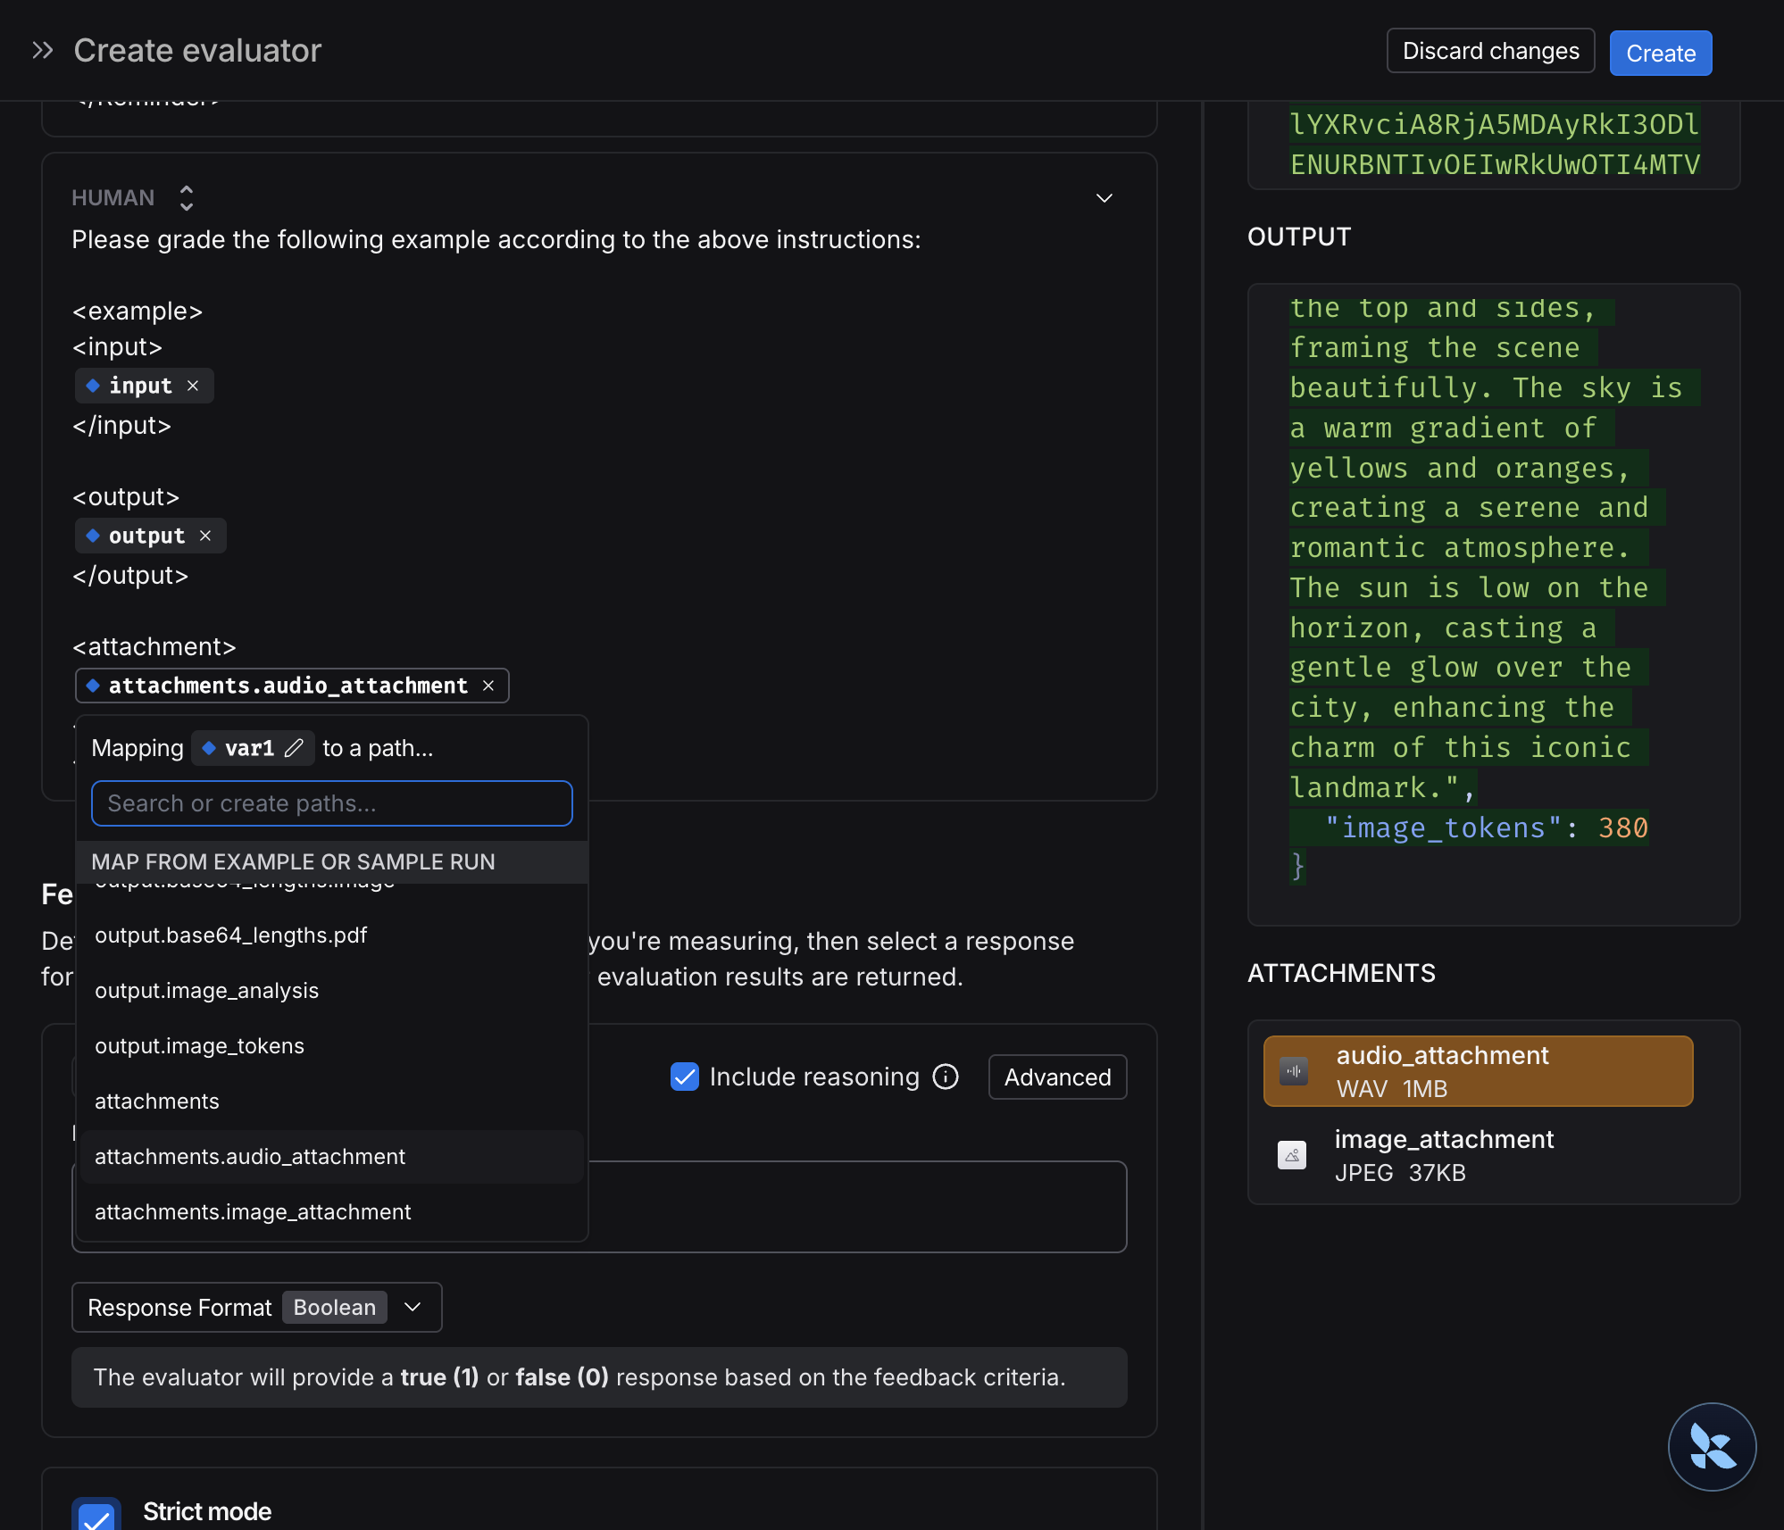Remove the attachments.audio_attachment chip
Viewport: 1784px width, 1530px height.
488,686
